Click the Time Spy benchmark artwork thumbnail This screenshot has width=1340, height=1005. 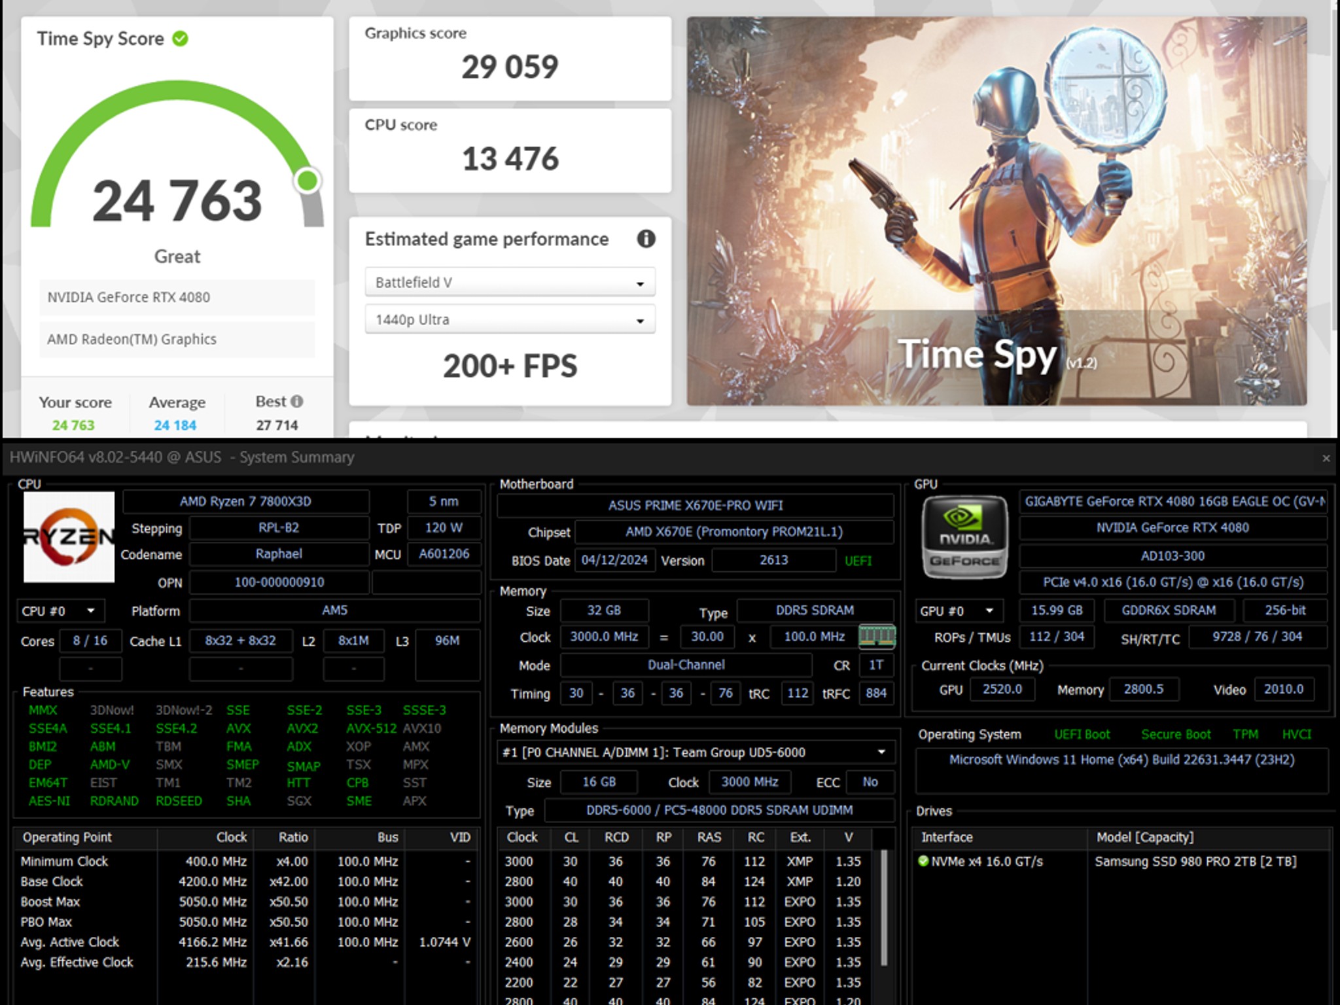(x=996, y=211)
